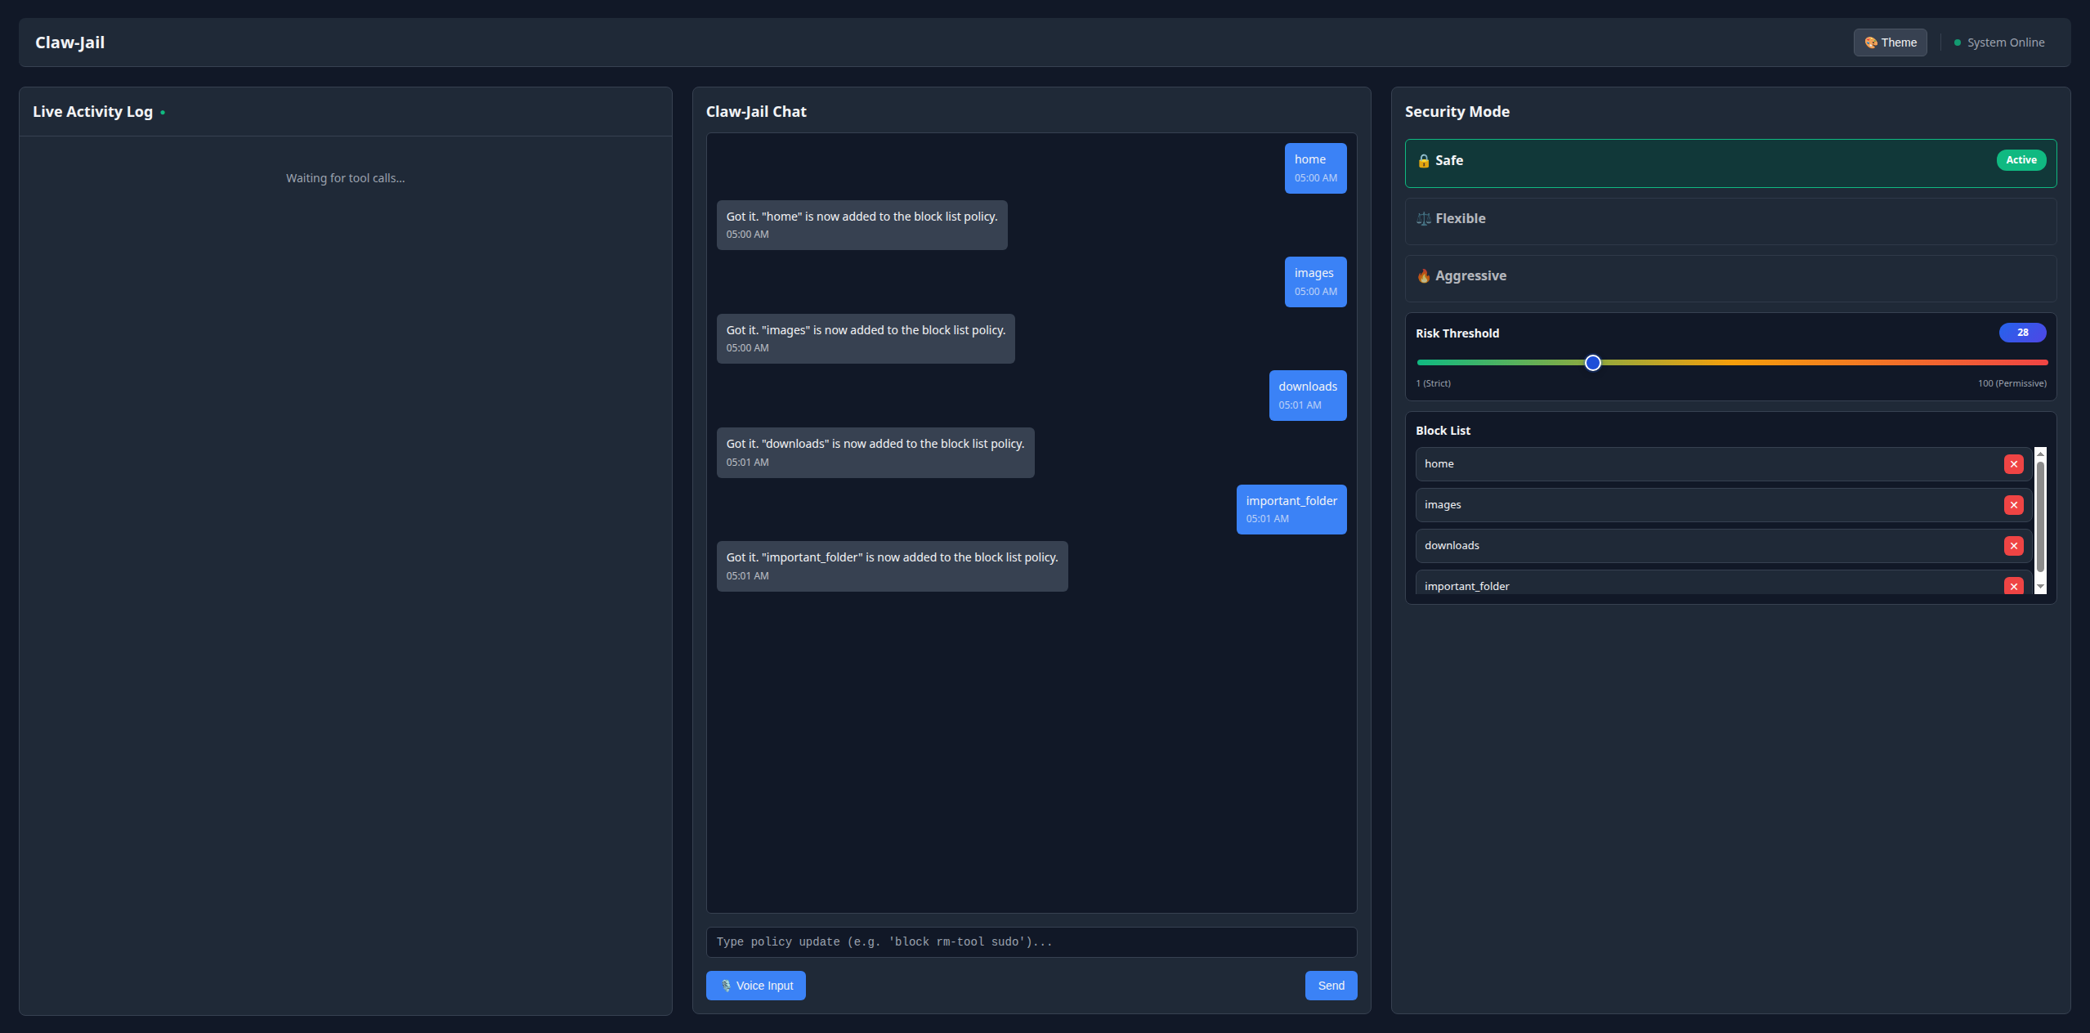Remove 'images' from the block list
Screen dimensions: 2090x1033
[2013, 505]
